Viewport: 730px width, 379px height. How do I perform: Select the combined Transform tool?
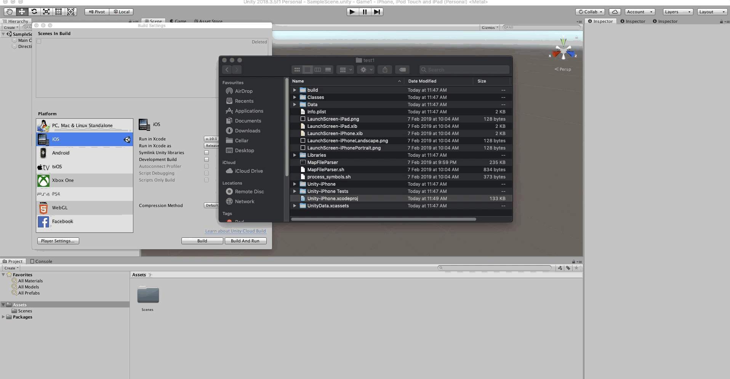click(x=70, y=11)
